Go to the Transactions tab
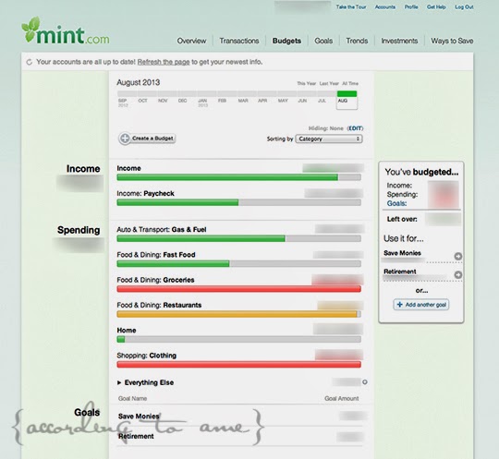 239,41
